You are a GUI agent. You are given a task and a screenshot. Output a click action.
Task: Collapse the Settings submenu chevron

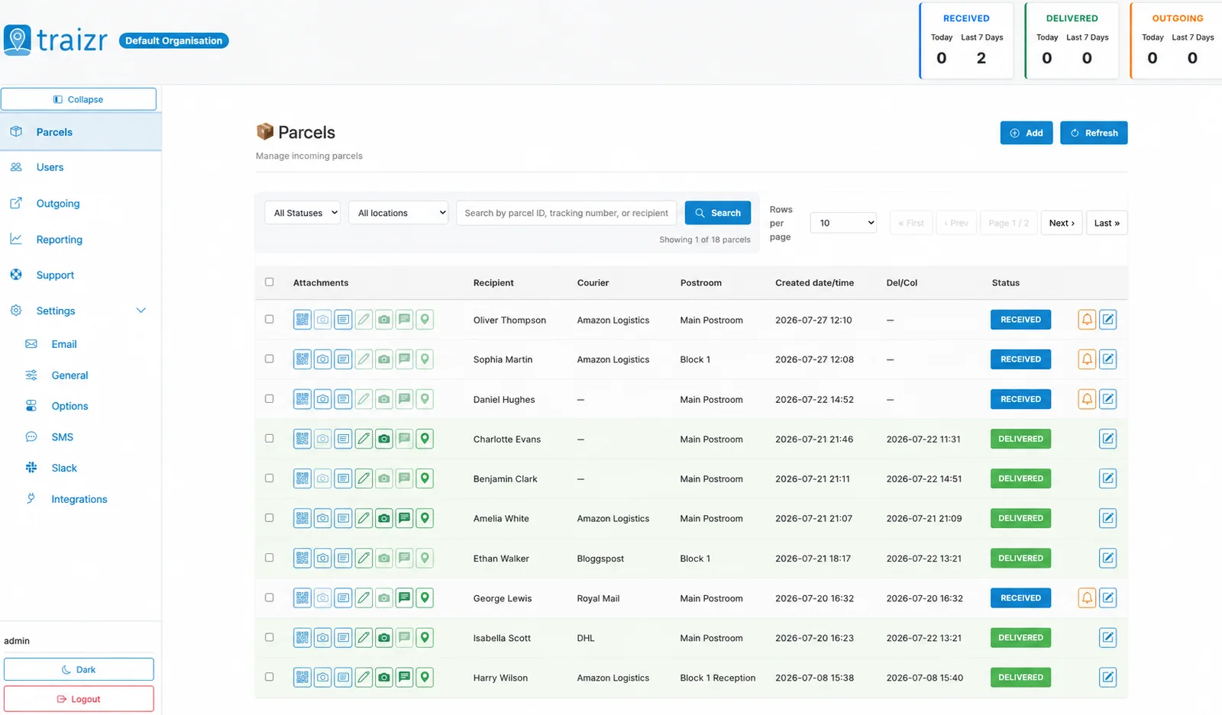pyautogui.click(x=141, y=311)
